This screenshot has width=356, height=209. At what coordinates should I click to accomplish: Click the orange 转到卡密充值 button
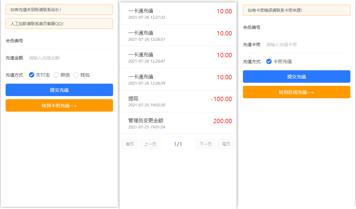[59, 105]
